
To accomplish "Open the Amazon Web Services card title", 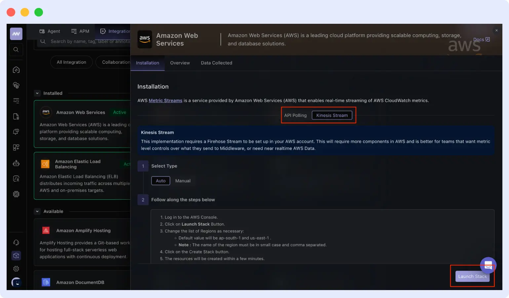I will click(x=81, y=112).
